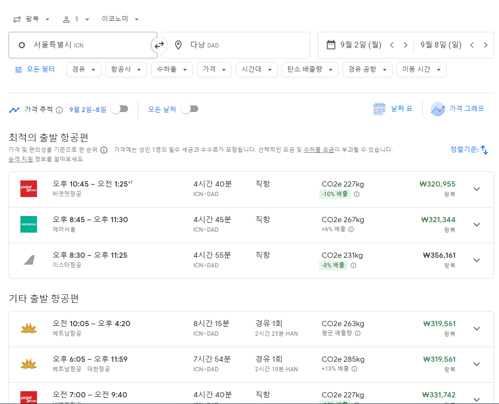The height and width of the screenshot is (404, 499).
Task: Click the info icon beside 가격 추적
Action: click(59, 109)
